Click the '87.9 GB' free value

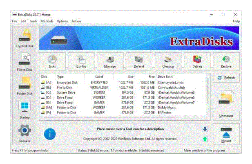coord(149,93)
